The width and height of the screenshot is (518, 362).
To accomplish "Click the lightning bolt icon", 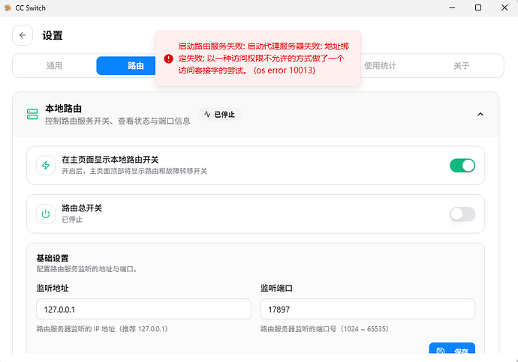I will point(46,165).
